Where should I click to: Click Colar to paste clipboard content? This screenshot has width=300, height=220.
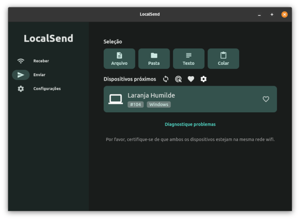click(x=223, y=59)
